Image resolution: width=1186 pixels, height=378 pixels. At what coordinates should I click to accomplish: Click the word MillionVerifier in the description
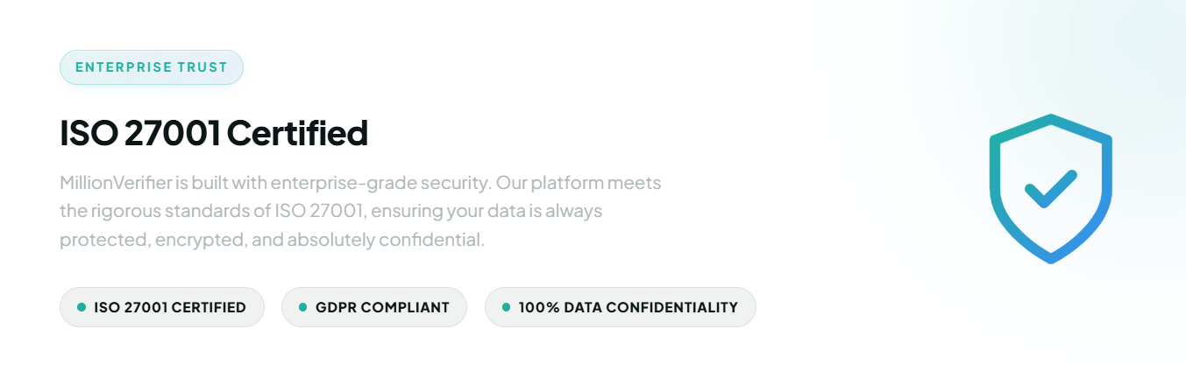113,184
